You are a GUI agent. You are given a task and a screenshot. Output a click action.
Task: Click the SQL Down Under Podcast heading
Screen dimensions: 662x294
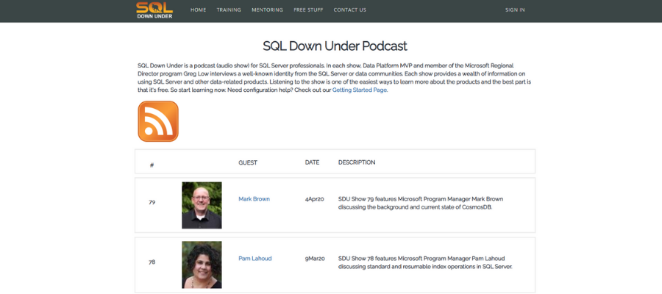[x=335, y=46]
